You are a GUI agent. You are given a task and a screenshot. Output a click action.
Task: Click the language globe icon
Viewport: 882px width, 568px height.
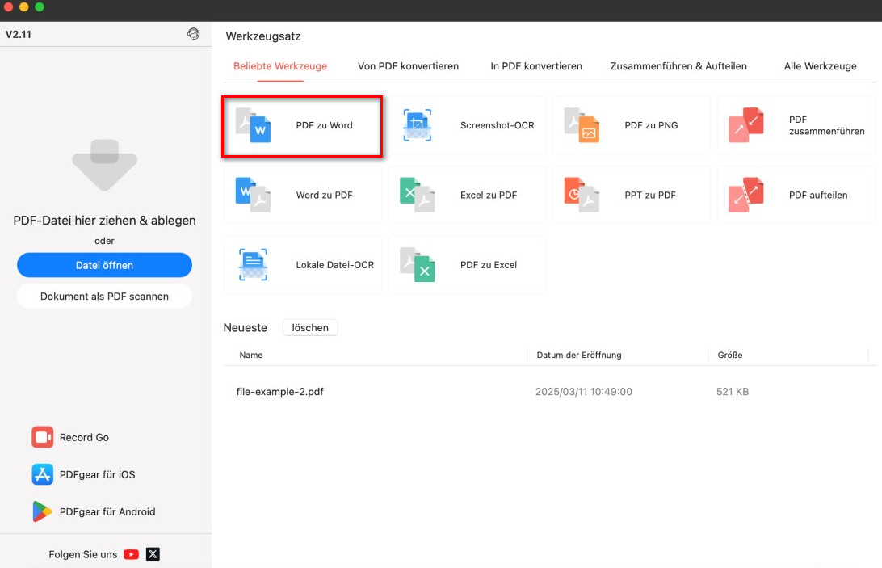pyautogui.click(x=192, y=34)
